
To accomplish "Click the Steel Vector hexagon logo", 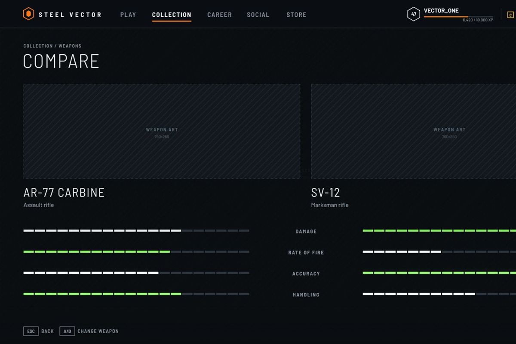I will tap(28, 14).
